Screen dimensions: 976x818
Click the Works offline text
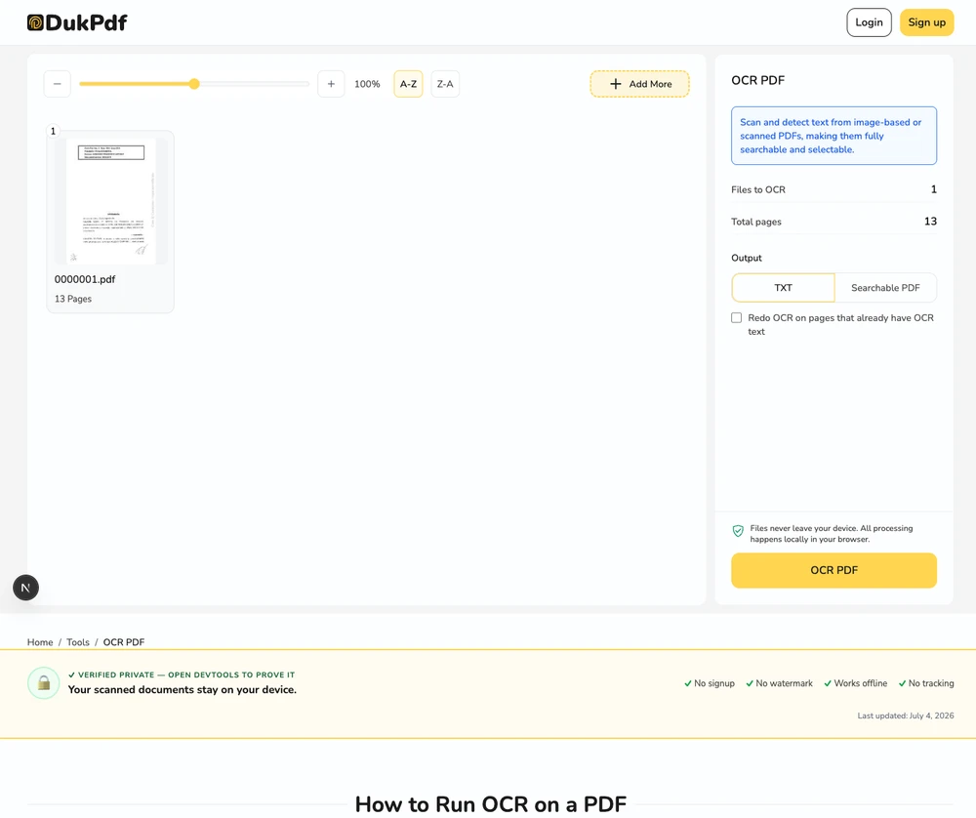pyautogui.click(x=860, y=683)
